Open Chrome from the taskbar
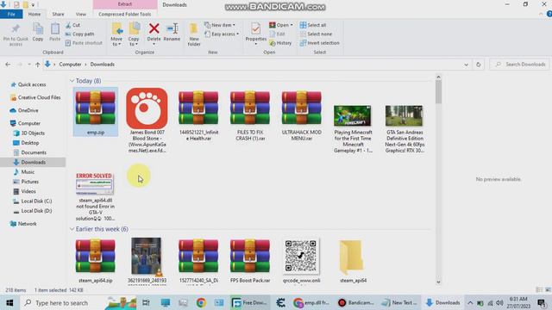This screenshot has height=310, width=552. (201, 302)
